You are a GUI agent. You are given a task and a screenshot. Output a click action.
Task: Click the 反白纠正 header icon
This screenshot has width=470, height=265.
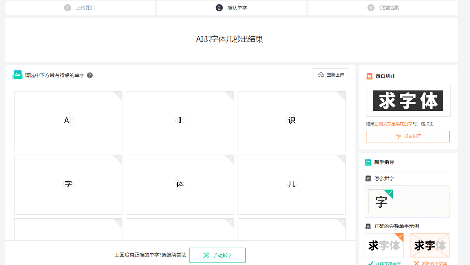[369, 76]
